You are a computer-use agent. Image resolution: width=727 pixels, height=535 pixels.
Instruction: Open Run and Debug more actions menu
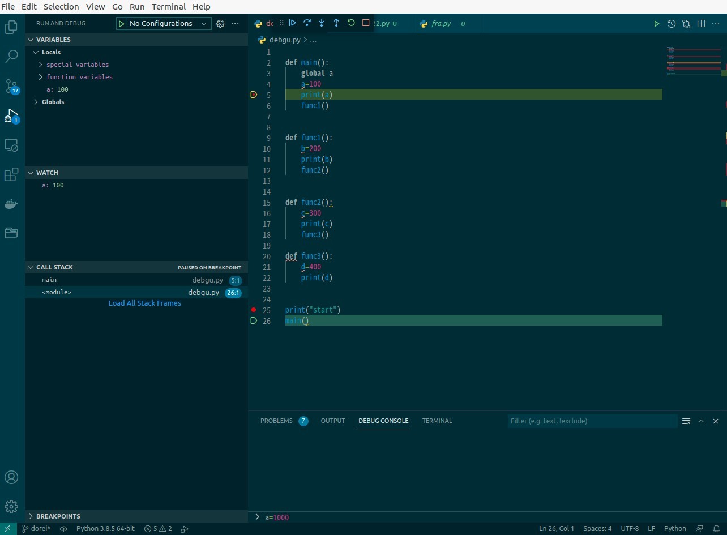(235, 24)
